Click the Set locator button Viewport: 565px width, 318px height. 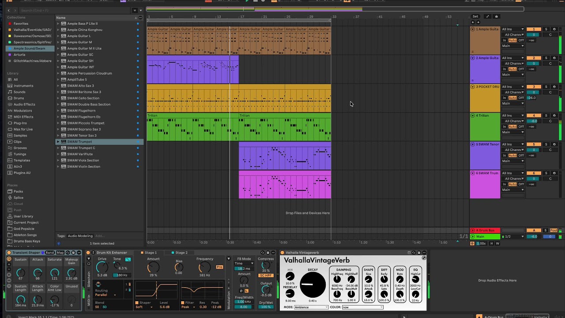tap(475, 16)
